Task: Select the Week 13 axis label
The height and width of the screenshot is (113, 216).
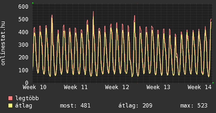Action: coord(158,87)
